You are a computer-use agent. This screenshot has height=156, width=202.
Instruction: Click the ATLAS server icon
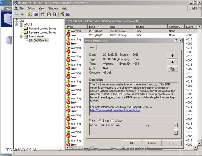21,25
